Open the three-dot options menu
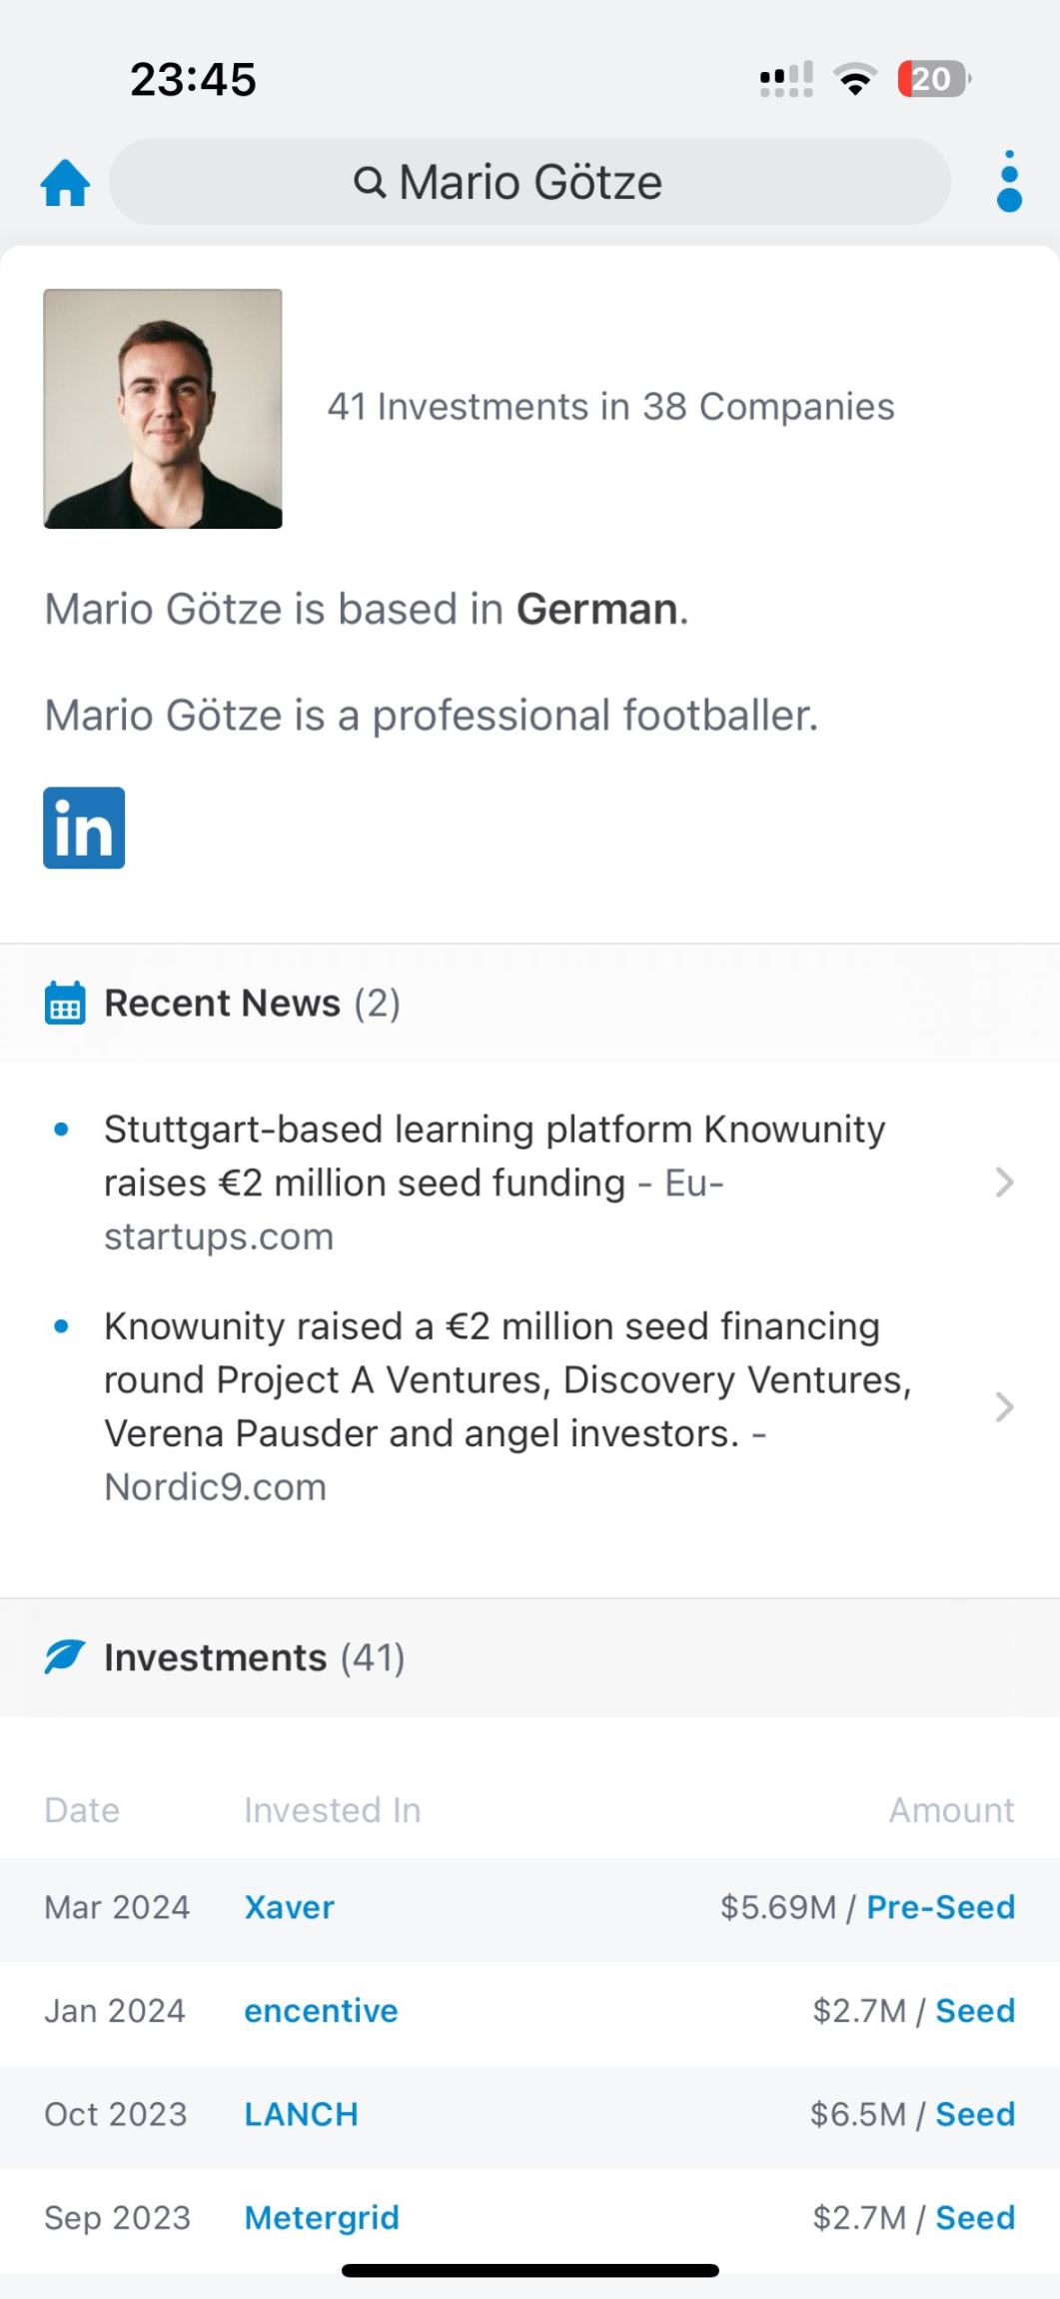This screenshot has height=2299, width=1060. point(1009,182)
